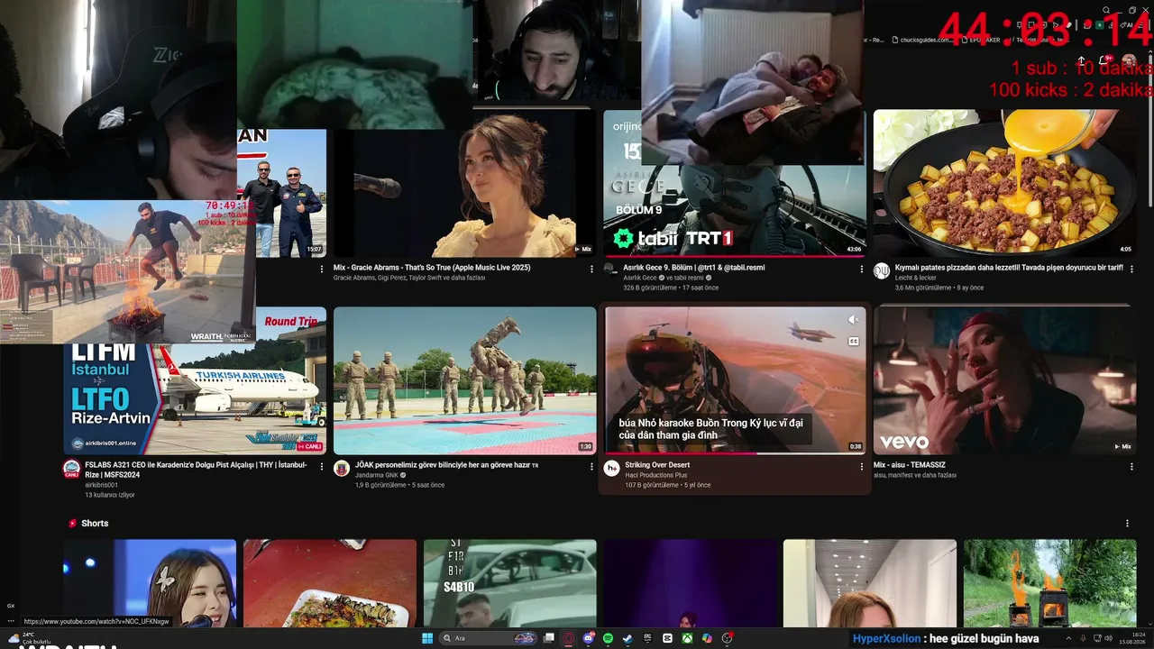Open title 'Asırlık Gece 9. Bölüm'
Screen dimensions: 1154x649
click(693, 268)
